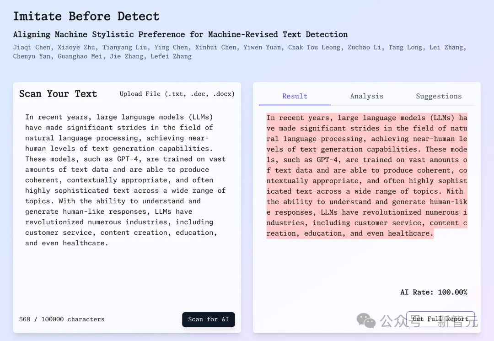Click the paper subtitle about Machine-Revised Text Detection
The height and width of the screenshot is (341, 494).
pos(180,34)
